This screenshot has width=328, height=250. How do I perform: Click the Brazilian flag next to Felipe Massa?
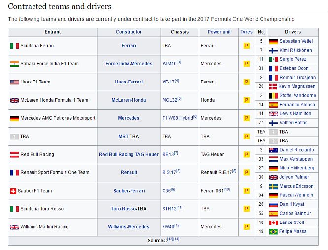273,231
